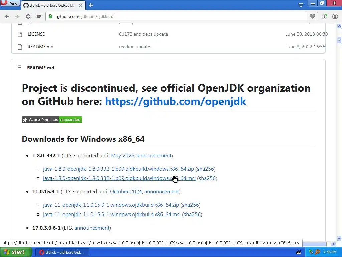The image size is (342, 257).
Task: Click the README.md file icon
Action: [x=20, y=47]
